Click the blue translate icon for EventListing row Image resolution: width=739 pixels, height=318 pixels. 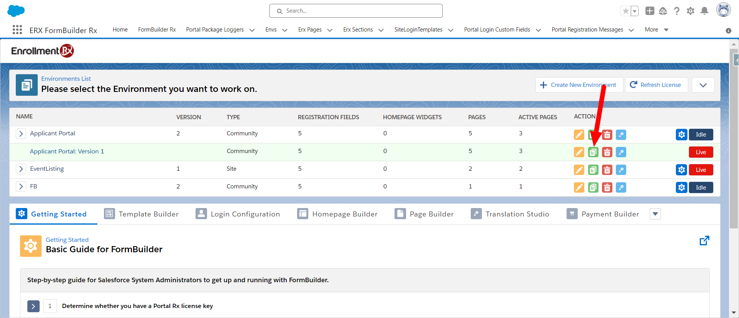click(x=621, y=170)
